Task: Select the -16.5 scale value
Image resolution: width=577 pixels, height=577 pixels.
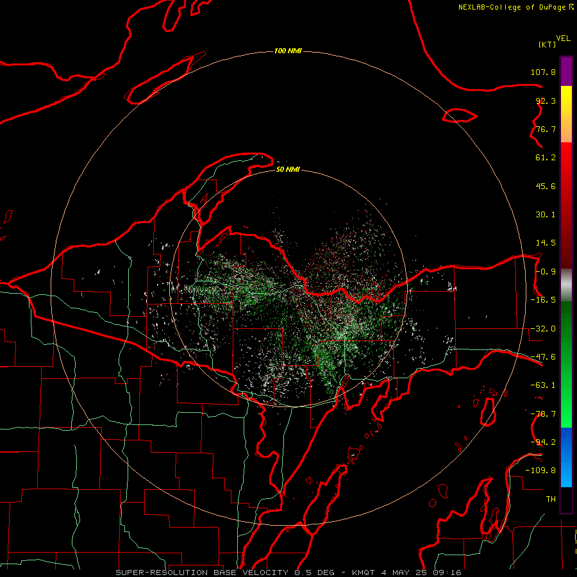Action: (543, 300)
